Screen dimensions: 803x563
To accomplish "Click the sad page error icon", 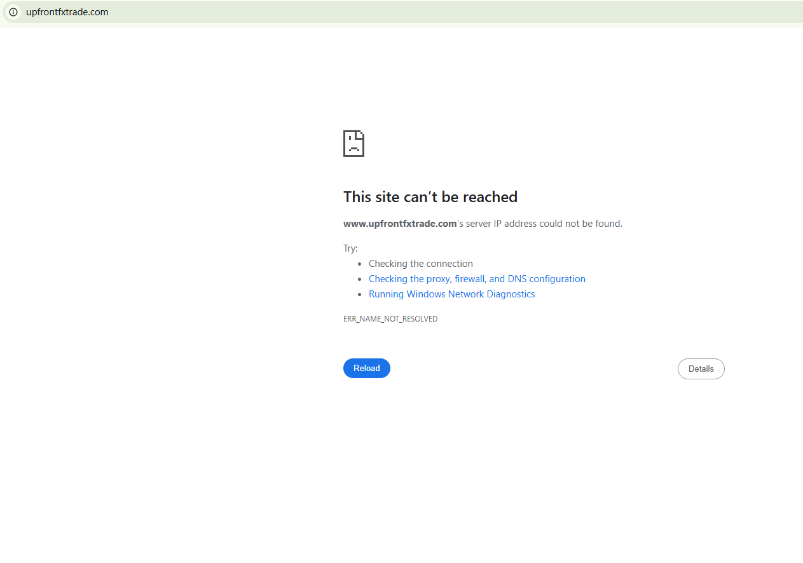I will pos(353,144).
